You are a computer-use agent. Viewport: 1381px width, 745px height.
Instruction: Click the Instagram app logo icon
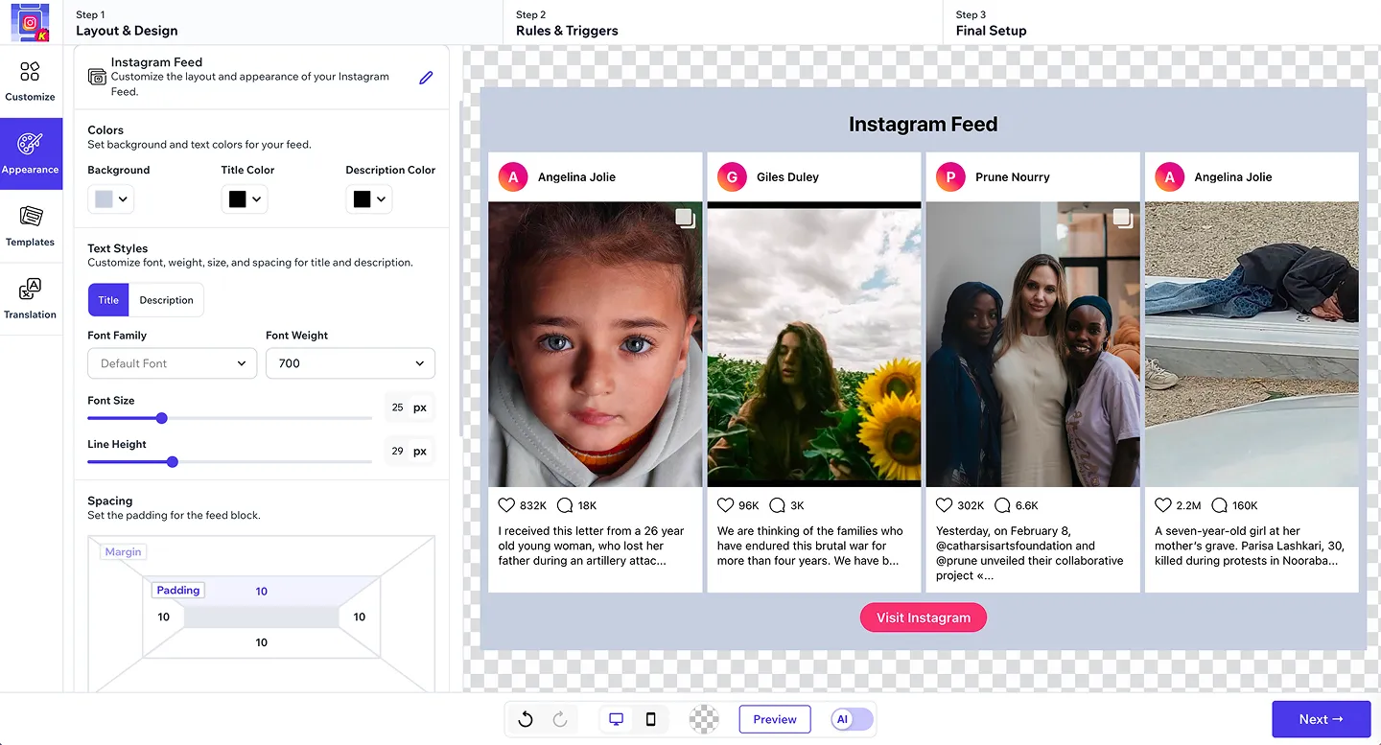(x=30, y=22)
